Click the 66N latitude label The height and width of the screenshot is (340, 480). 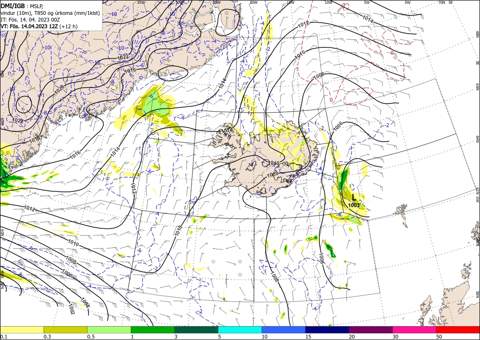[477, 86]
